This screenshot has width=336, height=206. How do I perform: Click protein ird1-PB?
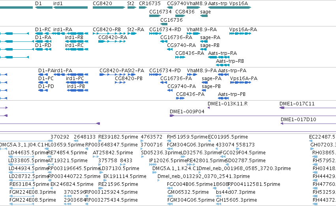[x=76, y=86]
